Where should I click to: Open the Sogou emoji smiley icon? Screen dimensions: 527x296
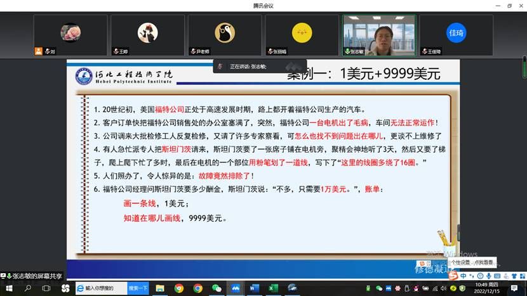[479, 276]
